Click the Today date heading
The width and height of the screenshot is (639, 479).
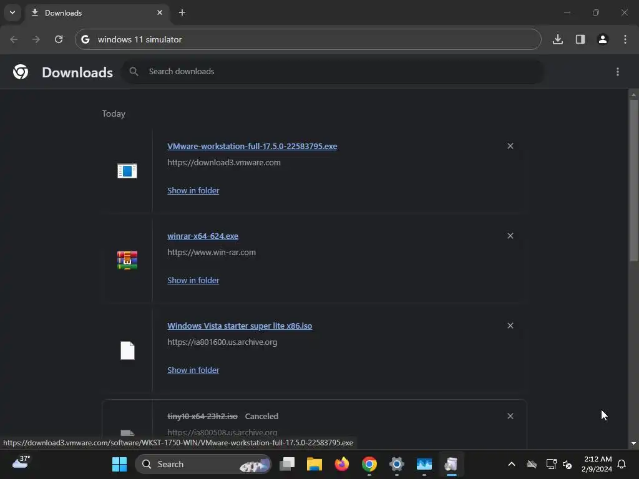pyautogui.click(x=114, y=114)
